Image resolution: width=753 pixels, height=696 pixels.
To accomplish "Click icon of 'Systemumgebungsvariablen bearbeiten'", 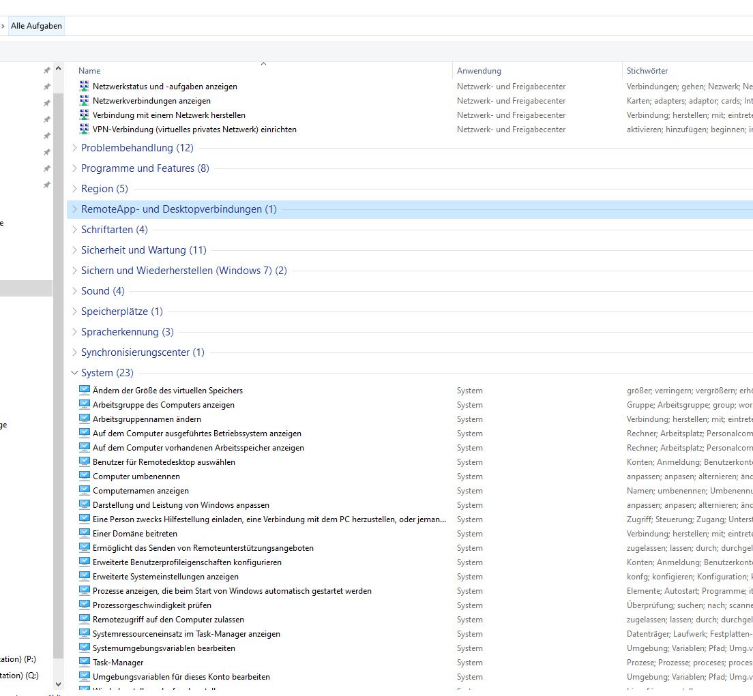I will click(x=85, y=648).
